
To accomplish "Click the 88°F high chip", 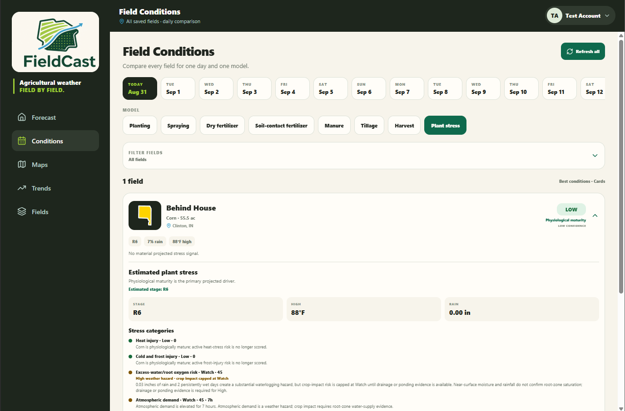I will [x=182, y=241].
